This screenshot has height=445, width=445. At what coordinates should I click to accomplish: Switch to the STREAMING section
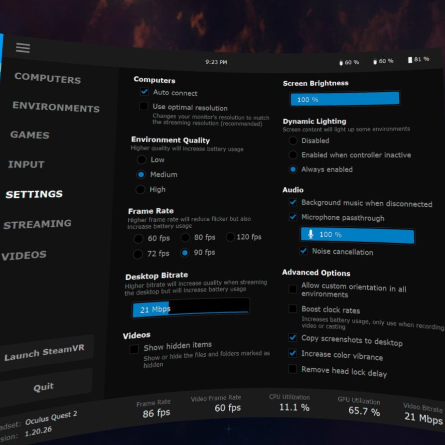[x=37, y=224]
